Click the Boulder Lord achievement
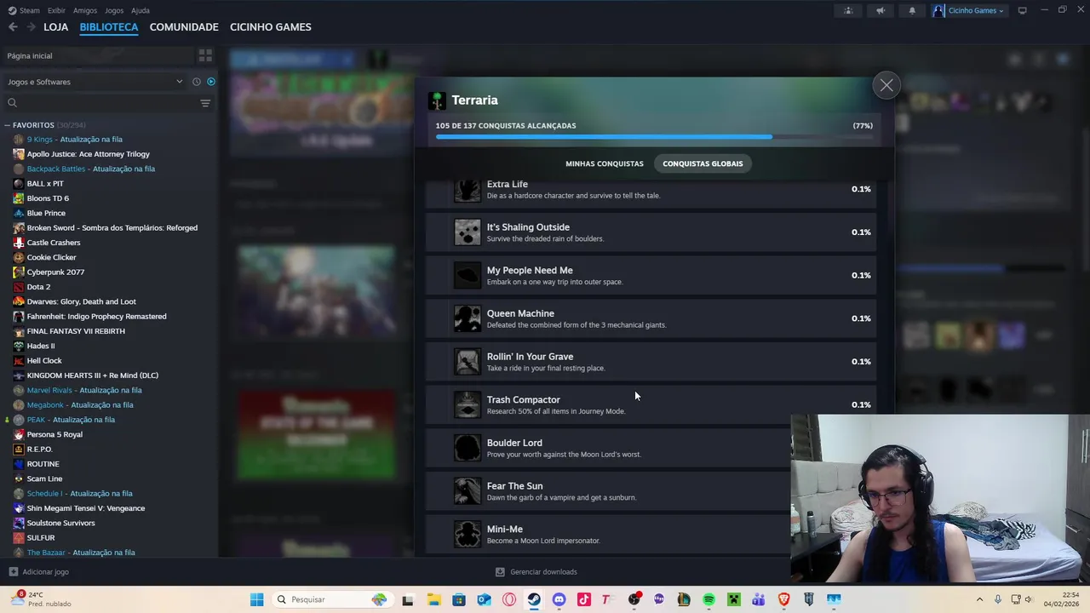1090x613 pixels. tap(608, 448)
